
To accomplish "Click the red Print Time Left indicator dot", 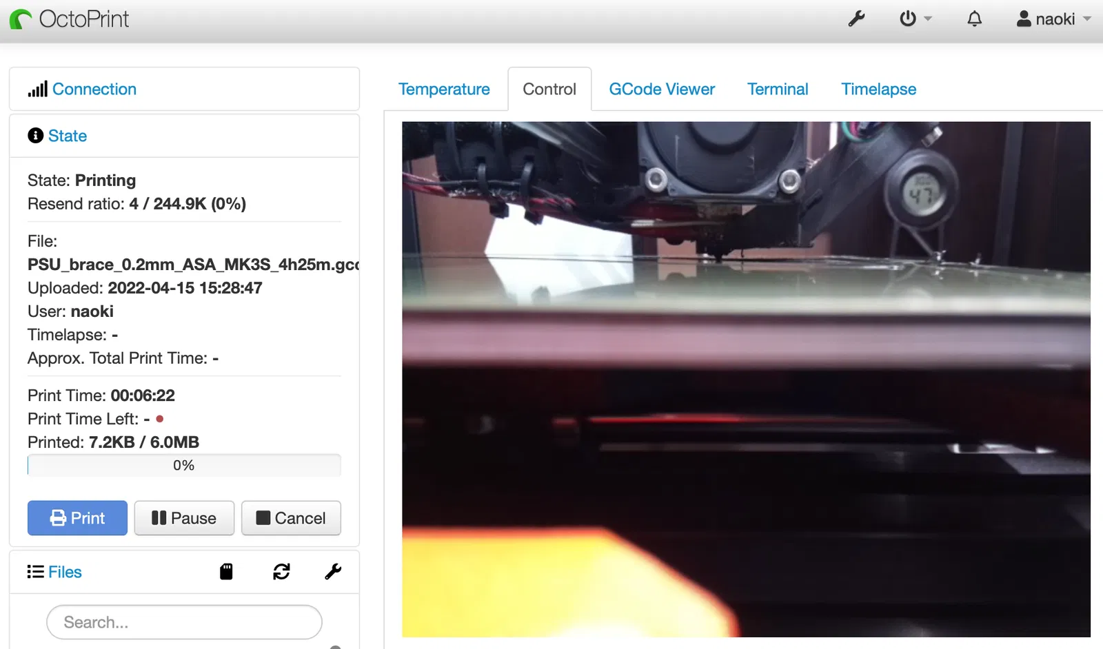I will click(160, 418).
